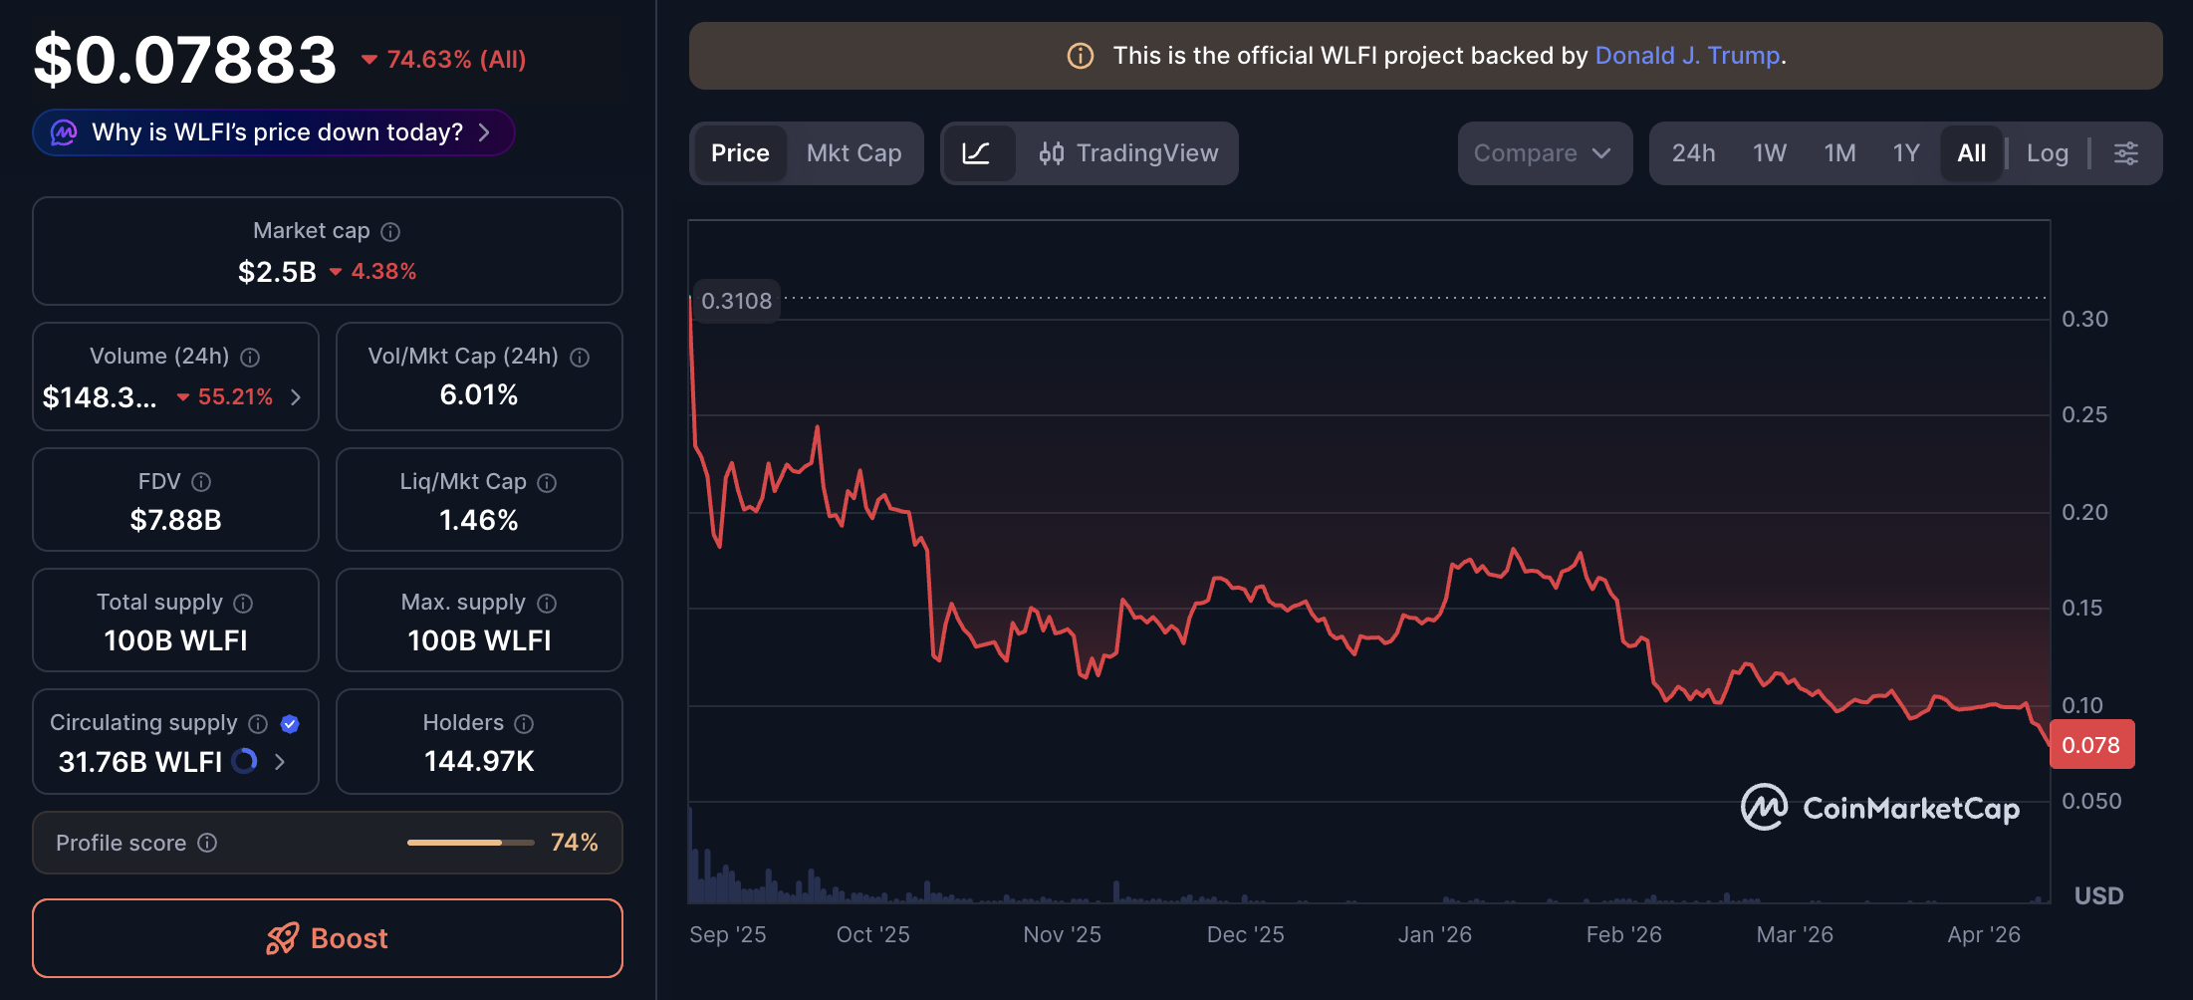The width and height of the screenshot is (2193, 1000).
Task: Toggle Log scale on the chart
Action: 2047,153
